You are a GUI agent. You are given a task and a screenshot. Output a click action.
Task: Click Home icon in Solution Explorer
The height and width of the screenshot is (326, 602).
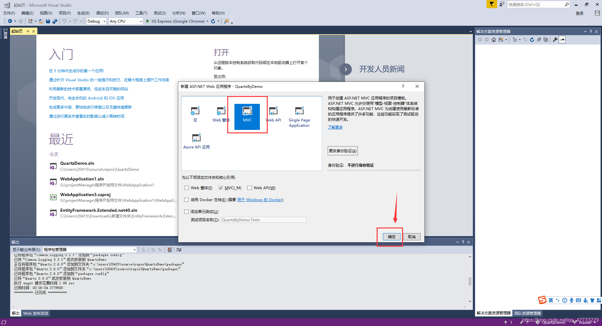[x=494, y=40]
